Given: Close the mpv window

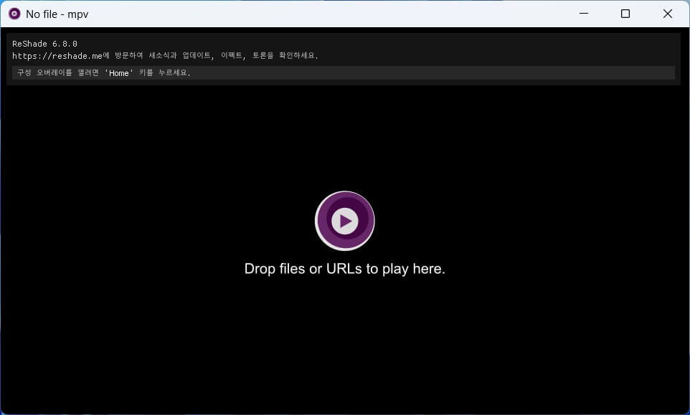Looking at the screenshot, I should [668, 14].
